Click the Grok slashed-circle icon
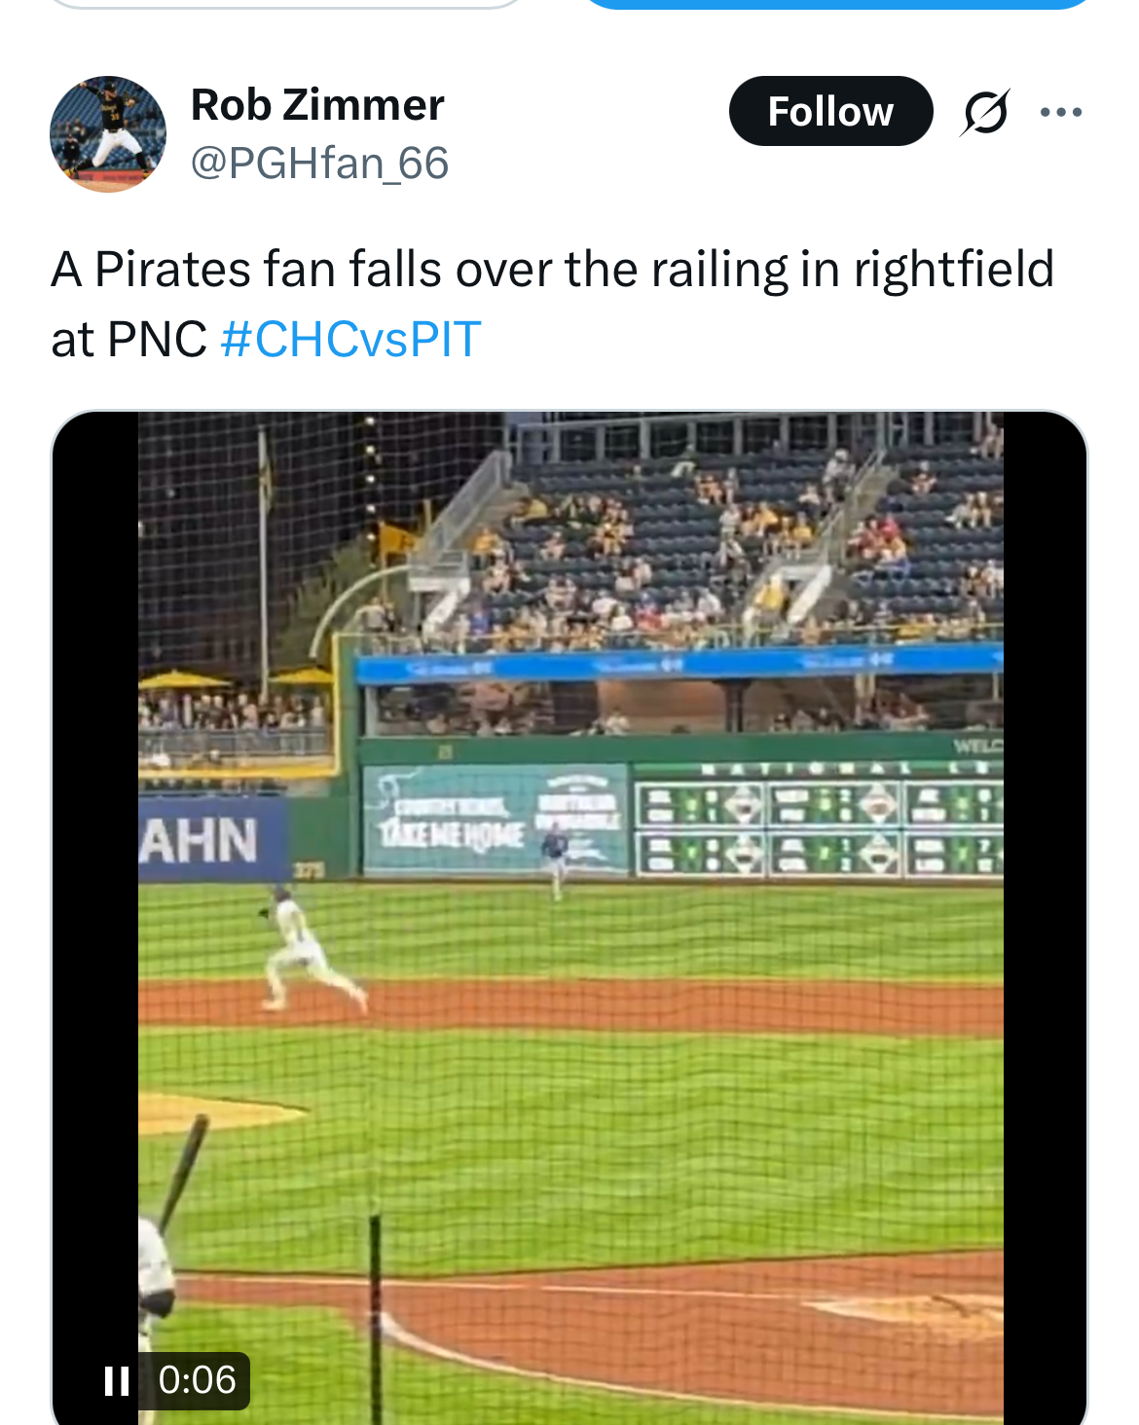This screenshot has height=1425, width=1139. pos(984,112)
